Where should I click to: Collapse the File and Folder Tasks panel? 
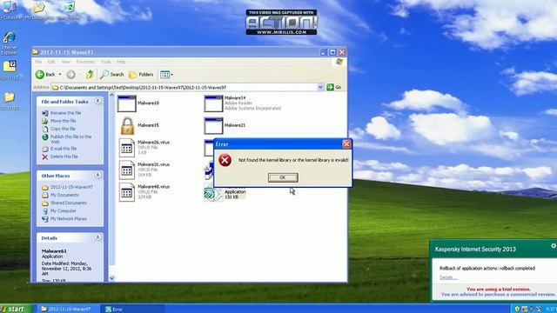[x=97, y=102]
